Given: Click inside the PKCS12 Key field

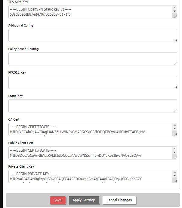Looking at the screenshot, I should coord(93,82).
